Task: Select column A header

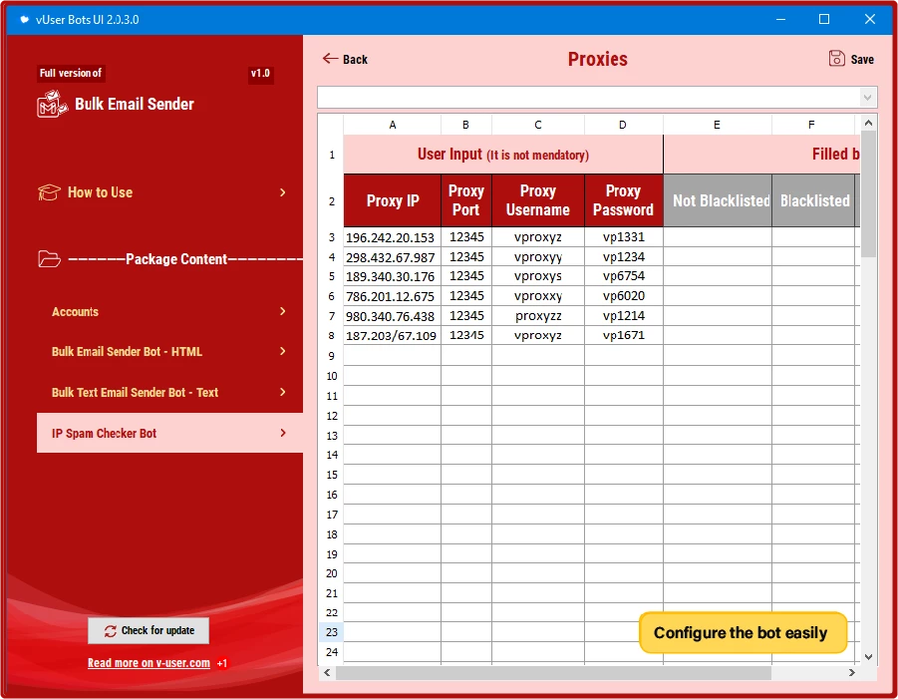Action: [393, 125]
